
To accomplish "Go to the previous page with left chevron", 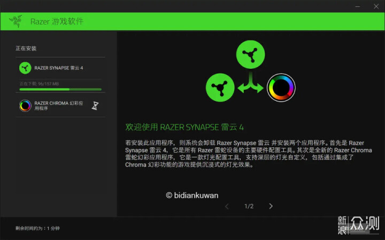I will click(x=227, y=206).
